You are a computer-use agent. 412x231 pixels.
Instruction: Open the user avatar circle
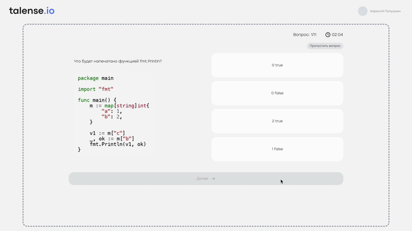click(x=363, y=11)
